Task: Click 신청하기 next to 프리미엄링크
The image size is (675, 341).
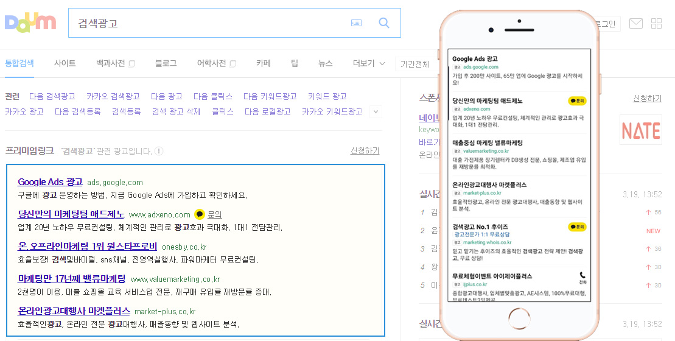Action: pos(365,150)
